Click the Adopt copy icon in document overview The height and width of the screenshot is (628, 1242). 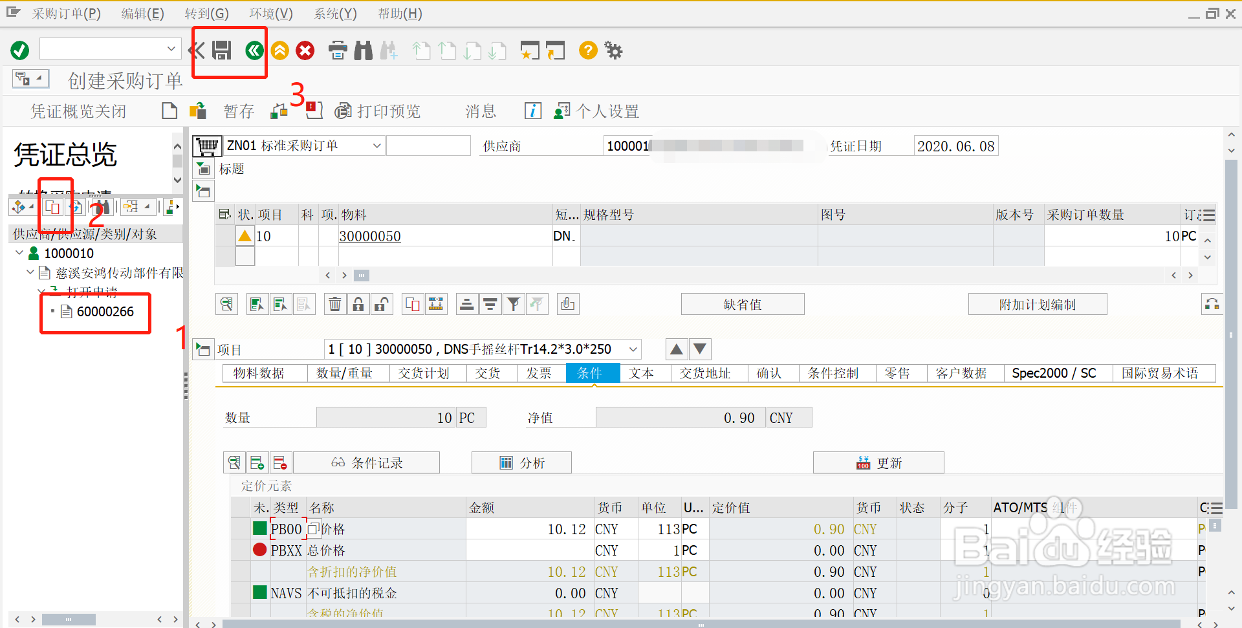(x=52, y=207)
